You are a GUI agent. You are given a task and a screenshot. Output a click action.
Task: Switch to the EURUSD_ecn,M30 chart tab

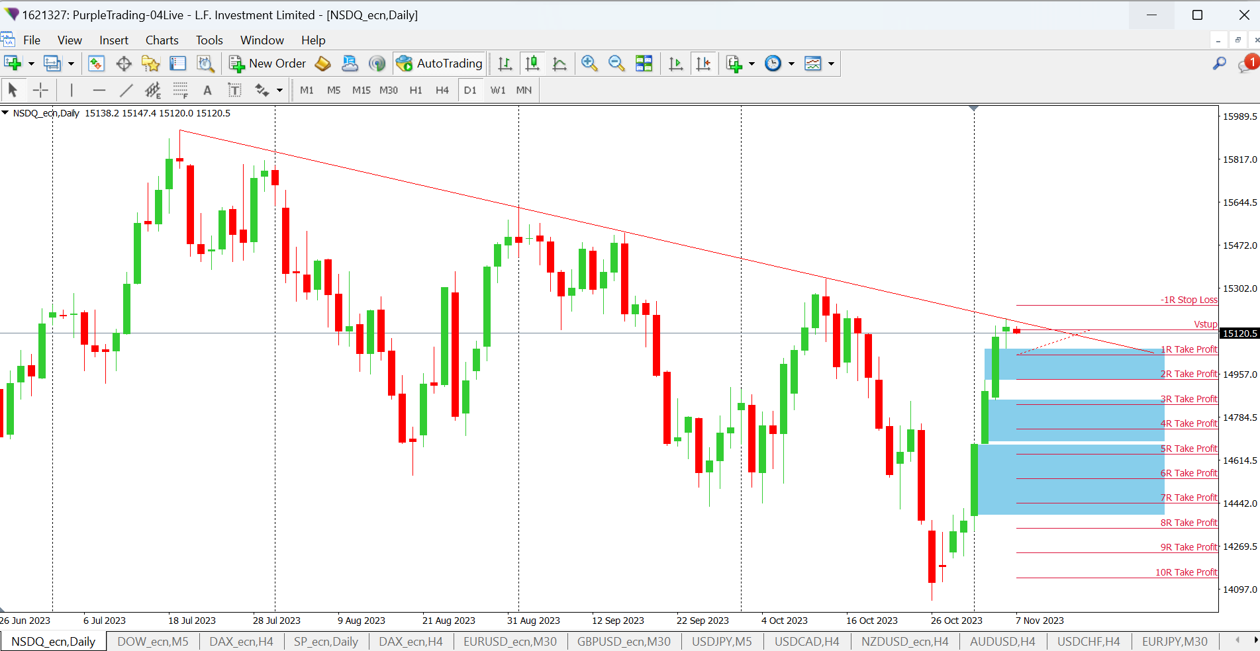point(510,641)
